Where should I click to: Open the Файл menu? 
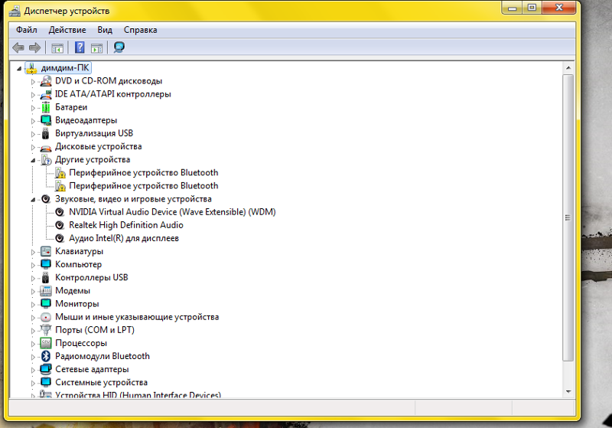(27, 30)
